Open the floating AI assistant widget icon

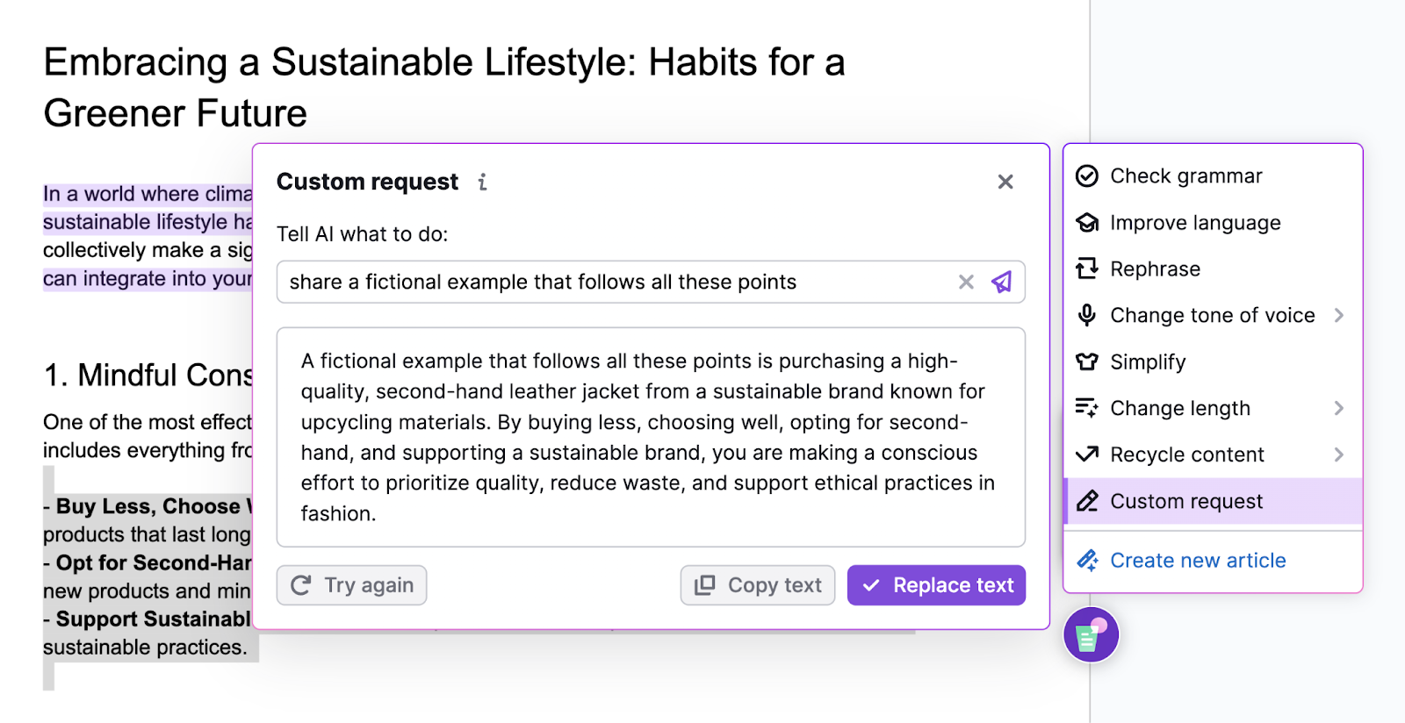[1091, 634]
